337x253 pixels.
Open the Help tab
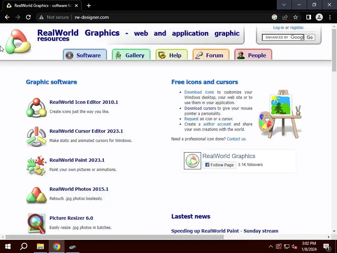(x=171, y=55)
